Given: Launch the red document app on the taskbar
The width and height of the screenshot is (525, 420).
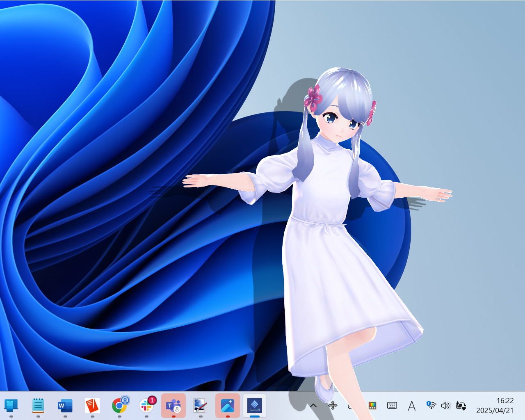Looking at the screenshot, I should 92,406.
